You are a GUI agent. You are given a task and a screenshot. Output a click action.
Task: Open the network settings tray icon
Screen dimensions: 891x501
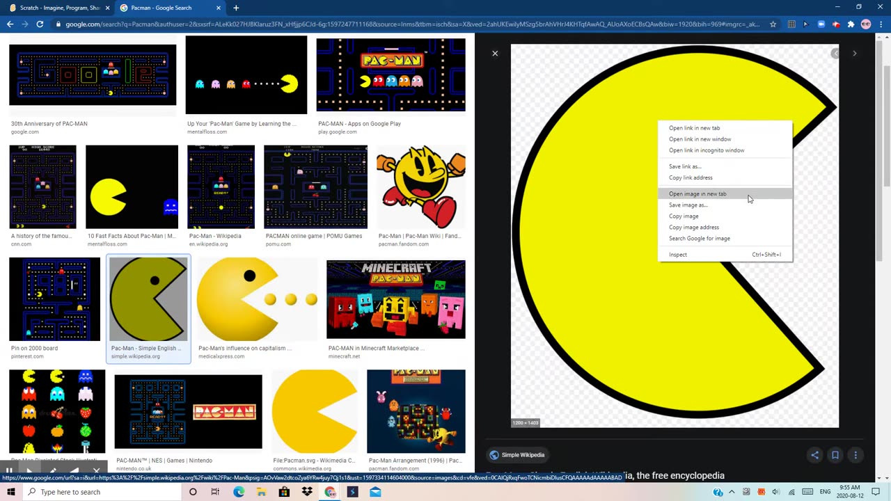coord(791,492)
